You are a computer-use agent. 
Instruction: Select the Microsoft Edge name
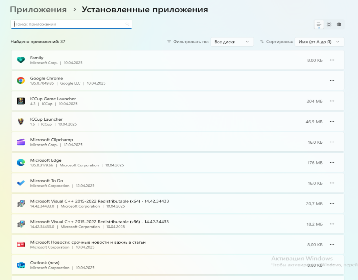click(x=46, y=160)
